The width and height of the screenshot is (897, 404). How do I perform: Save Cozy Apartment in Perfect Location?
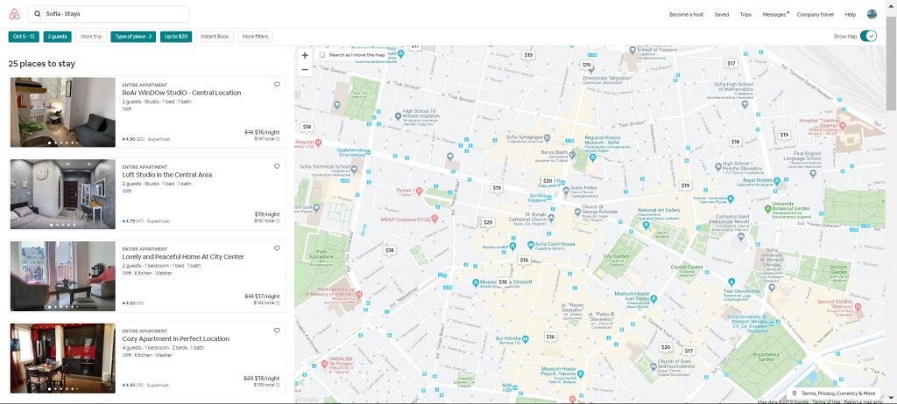coord(277,331)
